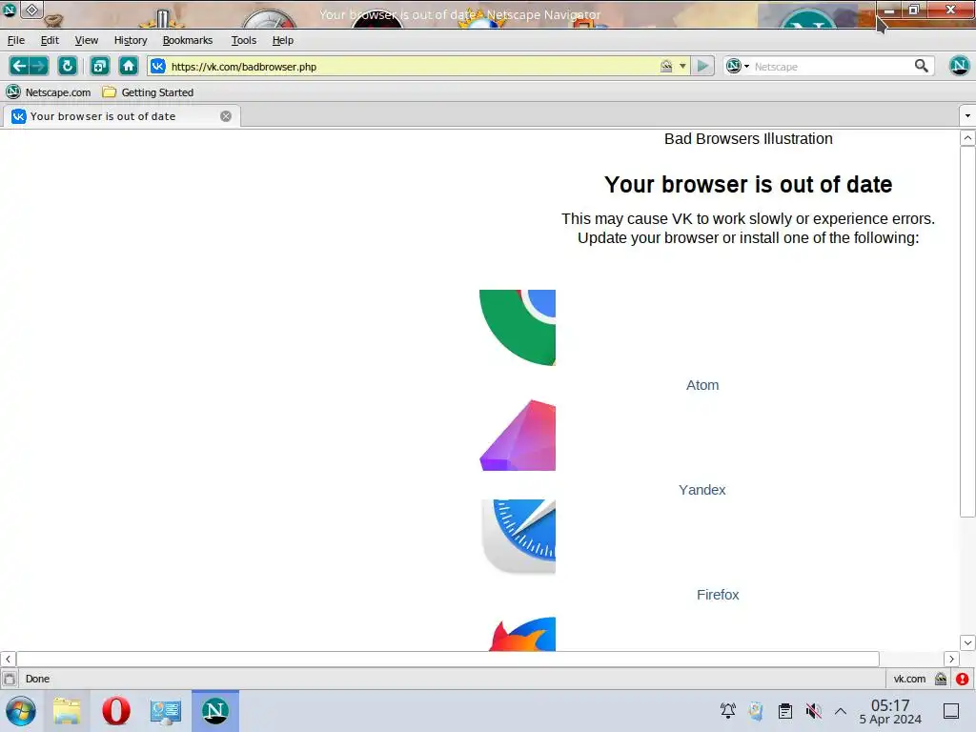Open the Getting Started bookmark folder
The height and width of the screenshot is (732, 976).
148,92
